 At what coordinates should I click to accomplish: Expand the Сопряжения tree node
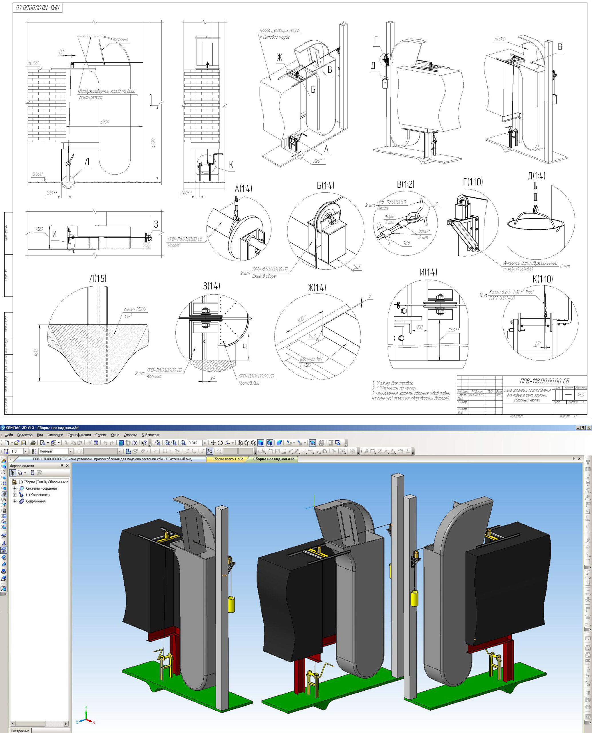[x=15, y=502]
